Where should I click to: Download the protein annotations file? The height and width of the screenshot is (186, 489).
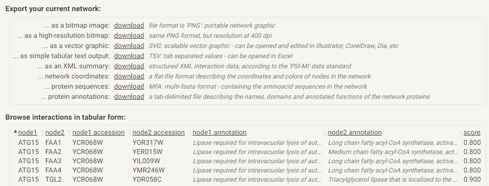point(129,96)
